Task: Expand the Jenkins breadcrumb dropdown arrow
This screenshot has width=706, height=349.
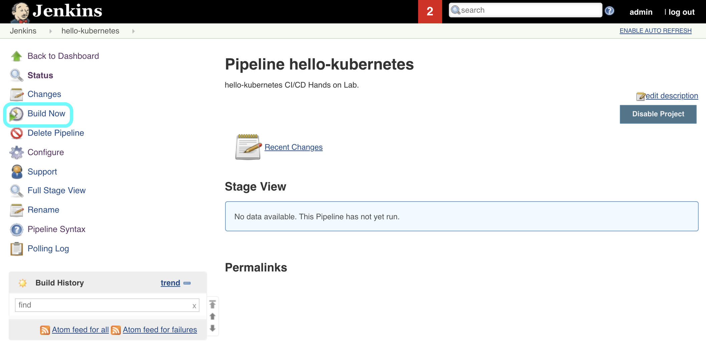Action: coord(51,31)
